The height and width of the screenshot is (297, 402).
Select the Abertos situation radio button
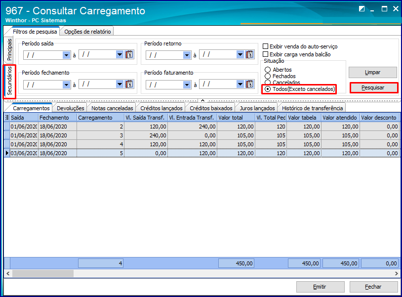267,70
